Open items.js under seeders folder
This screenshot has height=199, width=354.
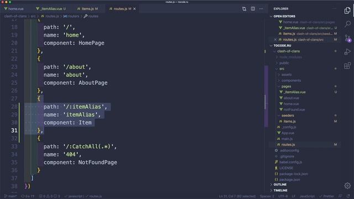point(290,122)
